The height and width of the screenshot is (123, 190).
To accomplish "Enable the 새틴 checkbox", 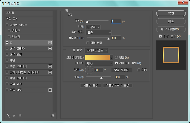I will pyautogui.click(x=7, y=60).
